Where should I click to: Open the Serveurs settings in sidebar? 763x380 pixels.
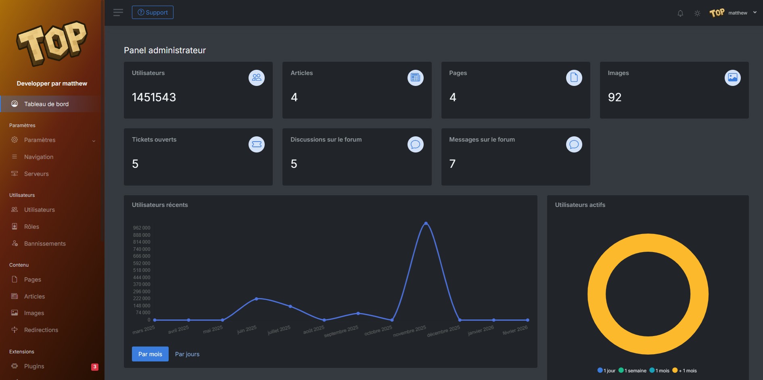(x=37, y=173)
